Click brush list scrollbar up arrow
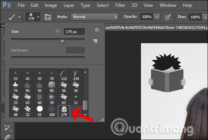 85,72
